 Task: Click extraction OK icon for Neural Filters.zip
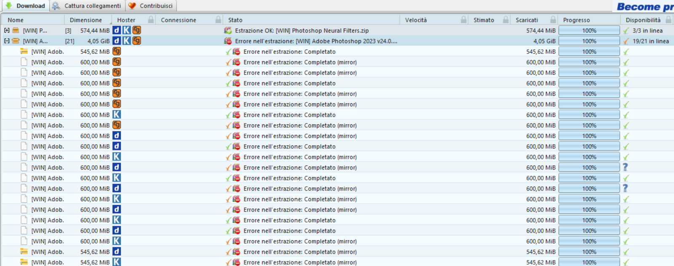228,30
